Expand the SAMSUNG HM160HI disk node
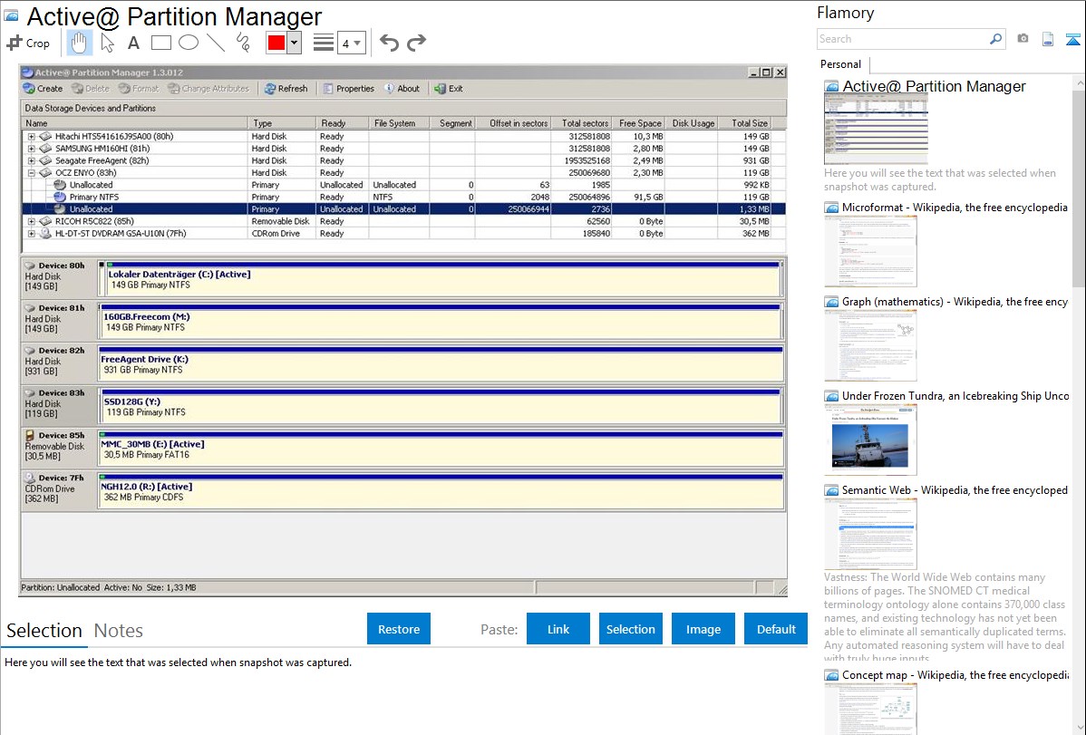 (x=31, y=149)
